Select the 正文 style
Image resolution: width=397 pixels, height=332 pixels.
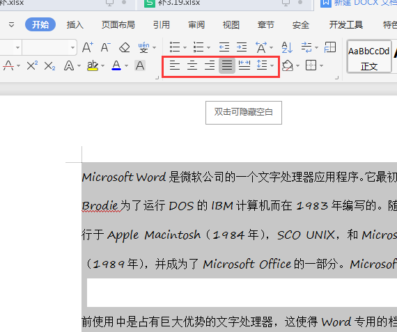coord(369,57)
